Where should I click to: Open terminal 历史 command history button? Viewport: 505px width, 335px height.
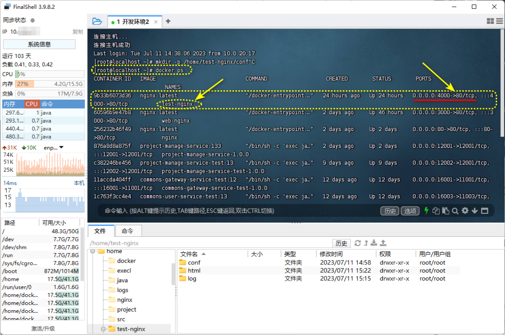click(390, 211)
